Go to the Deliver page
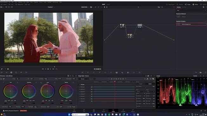 tap(133, 111)
